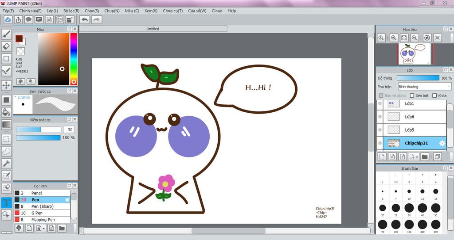The image size is (454, 240).
Task: Select the Bucket fill tool
Action: pos(6,112)
